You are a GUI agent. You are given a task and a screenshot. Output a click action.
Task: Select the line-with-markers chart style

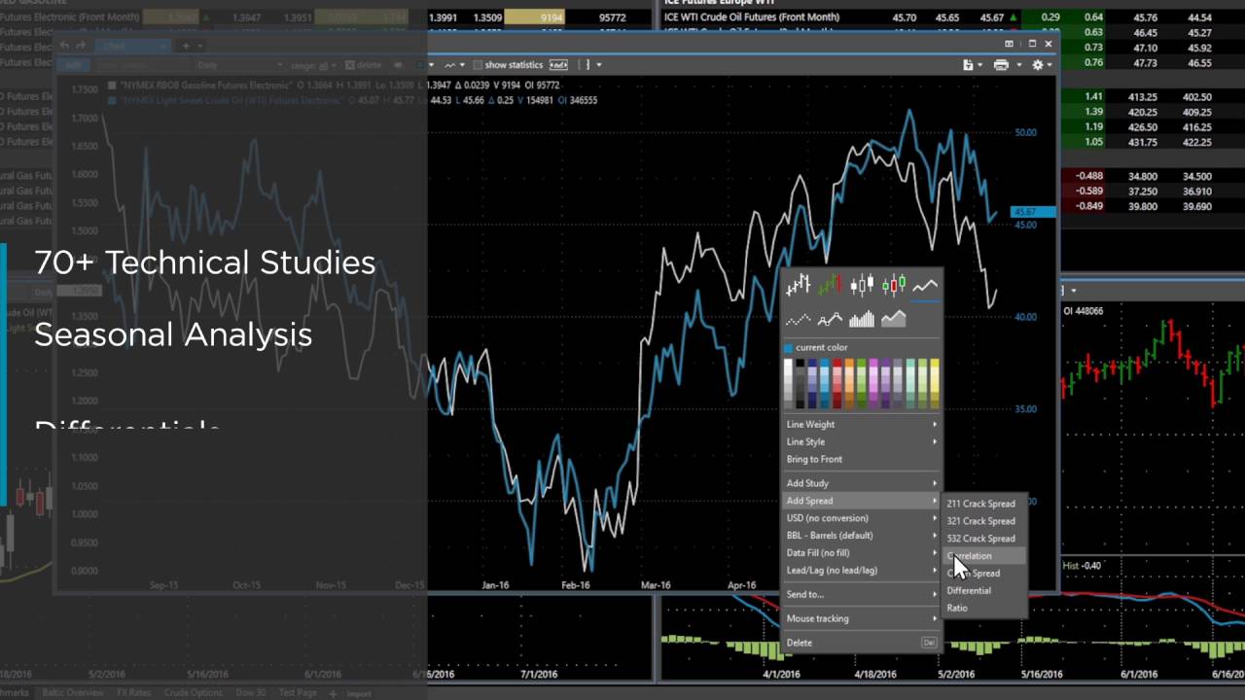pos(830,319)
